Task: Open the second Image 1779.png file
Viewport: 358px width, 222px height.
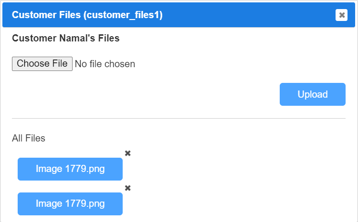Action: 70,204
